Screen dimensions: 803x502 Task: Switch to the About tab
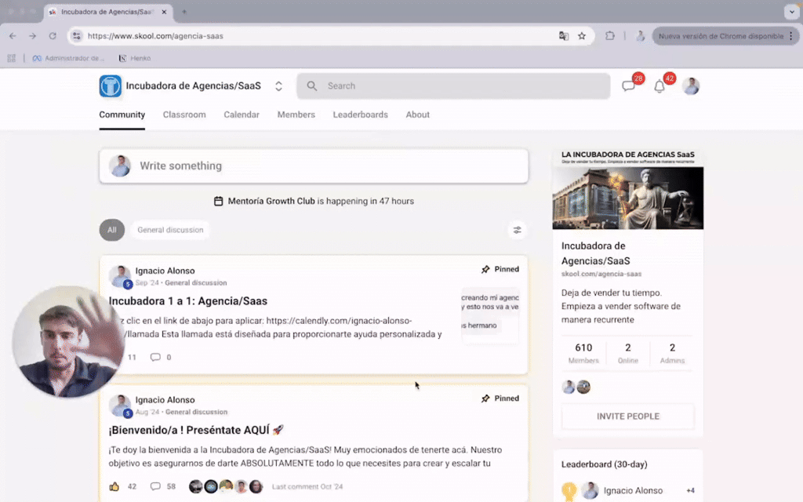point(417,115)
